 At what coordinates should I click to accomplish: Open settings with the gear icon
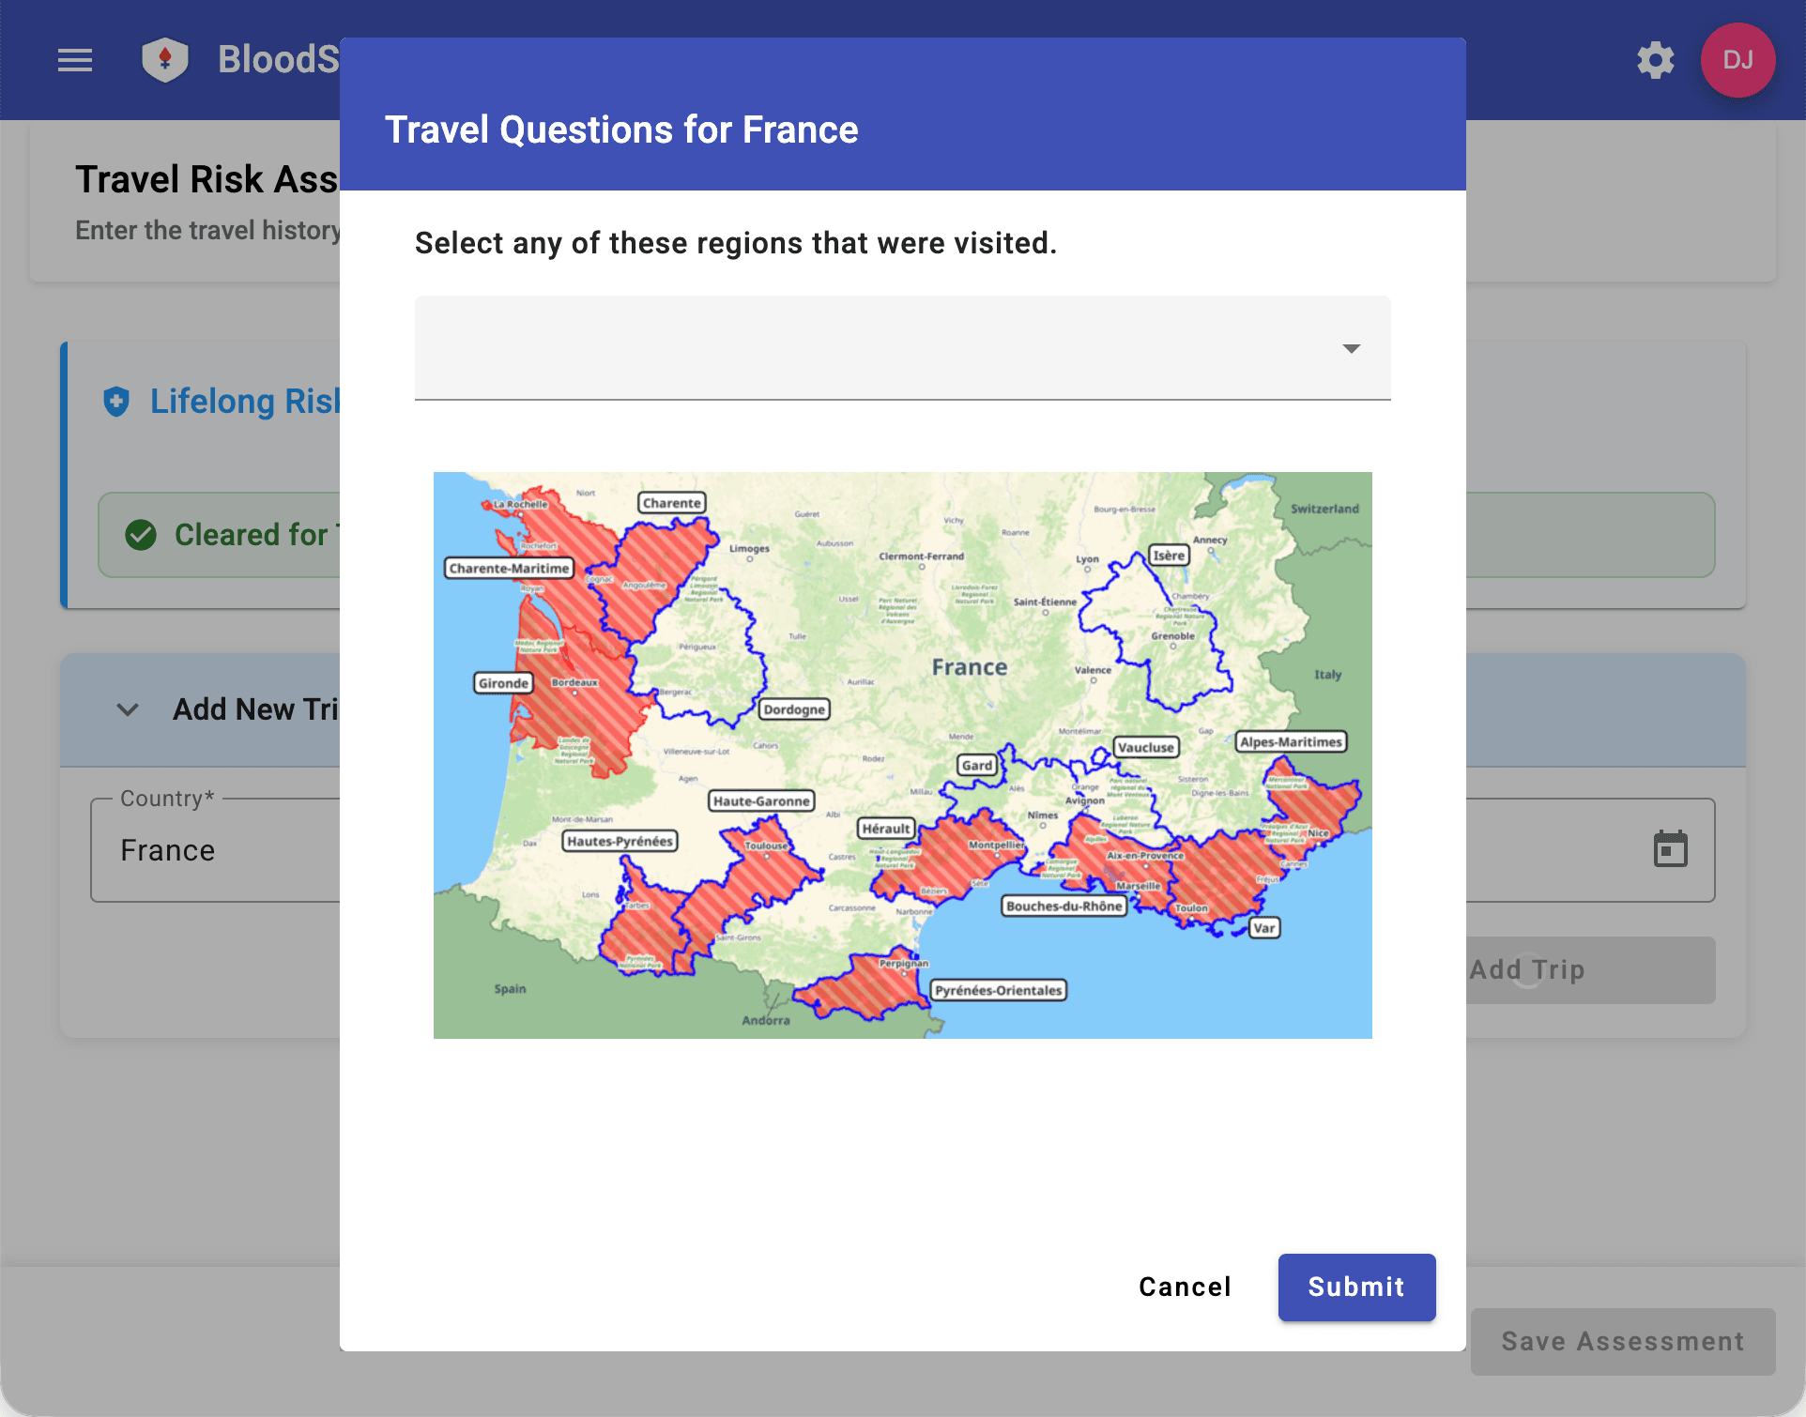coord(1655,60)
